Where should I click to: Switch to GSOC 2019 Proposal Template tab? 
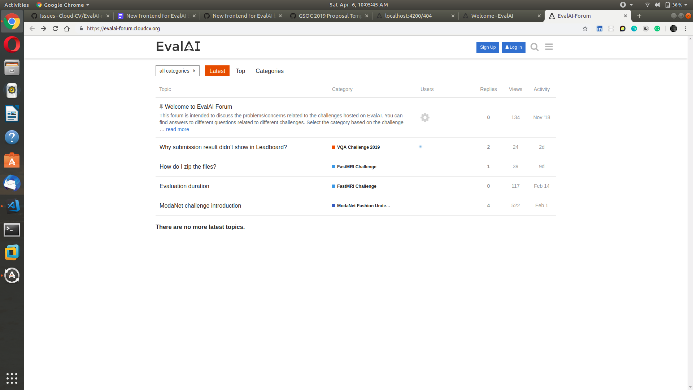(x=329, y=16)
